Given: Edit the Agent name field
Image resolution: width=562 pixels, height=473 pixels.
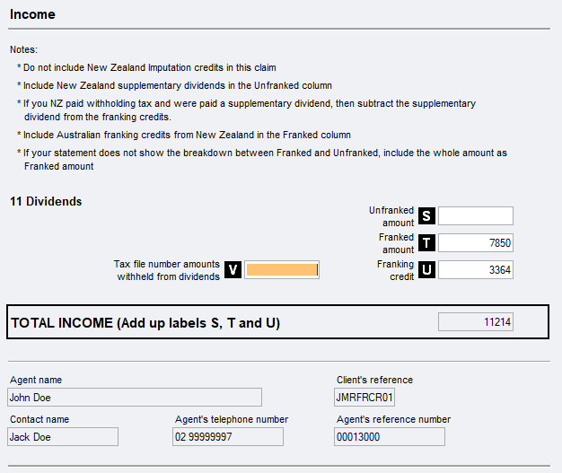Looking at the screenshot, I should [x=135, y=398].
